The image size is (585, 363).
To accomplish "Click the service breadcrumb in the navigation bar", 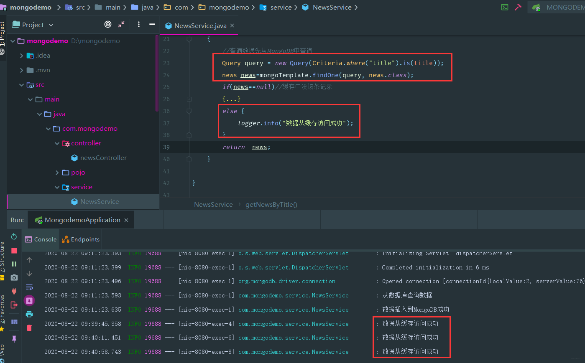I will [x=276, y=7].
